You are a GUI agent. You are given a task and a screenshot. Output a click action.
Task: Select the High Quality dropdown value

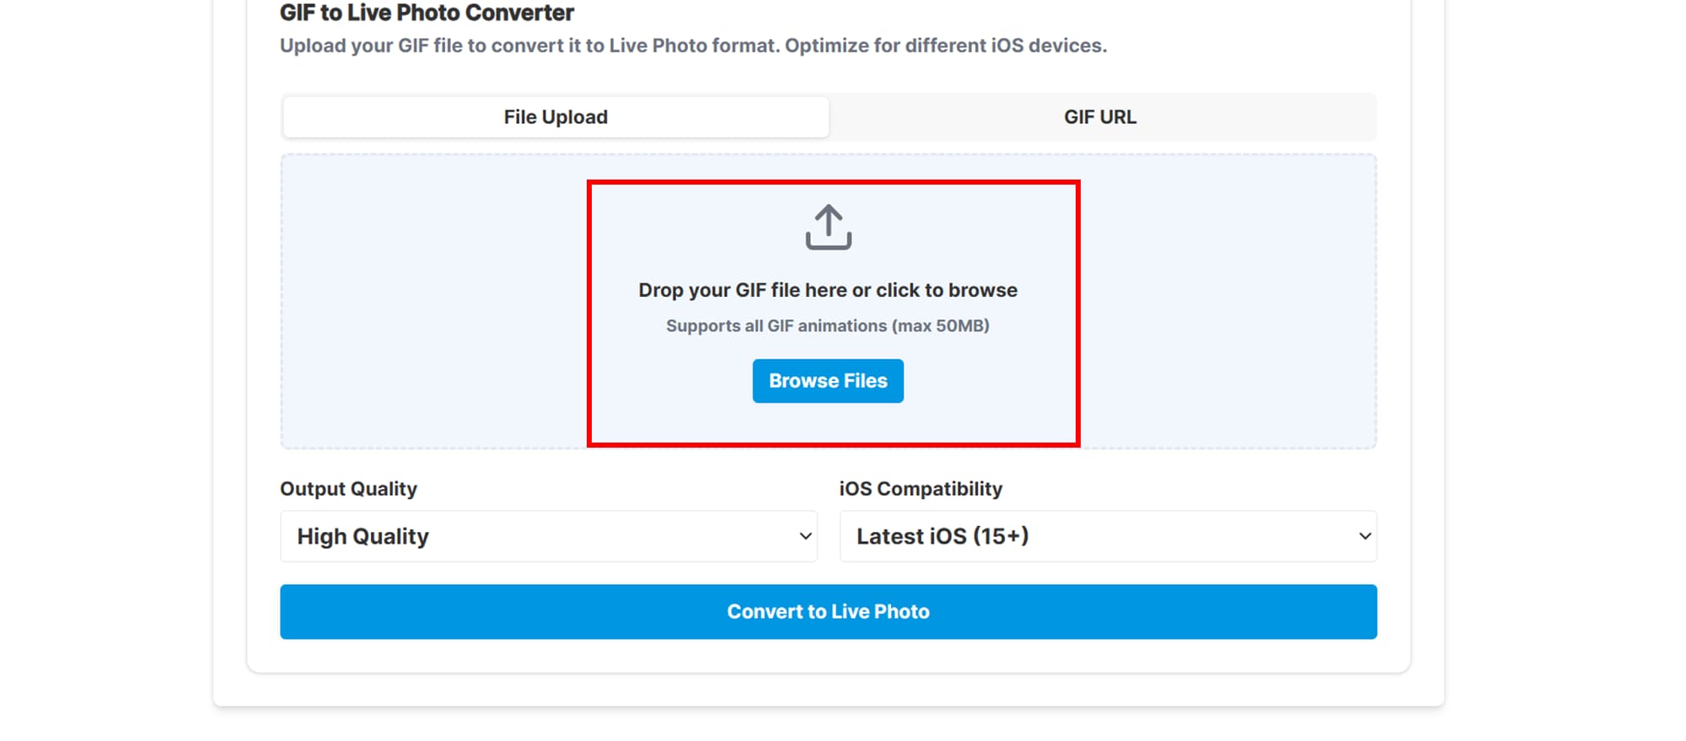[363, 537]
